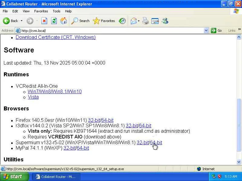Download Firefox 140.5.0esr 64-bit
Image resolution: width=242 pixels, height=181 pixels.
tap(107, 120)
